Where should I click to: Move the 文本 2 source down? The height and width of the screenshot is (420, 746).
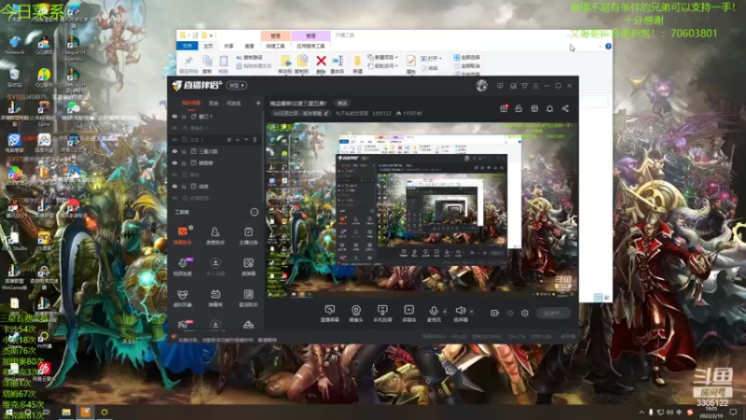pos(246,139)
